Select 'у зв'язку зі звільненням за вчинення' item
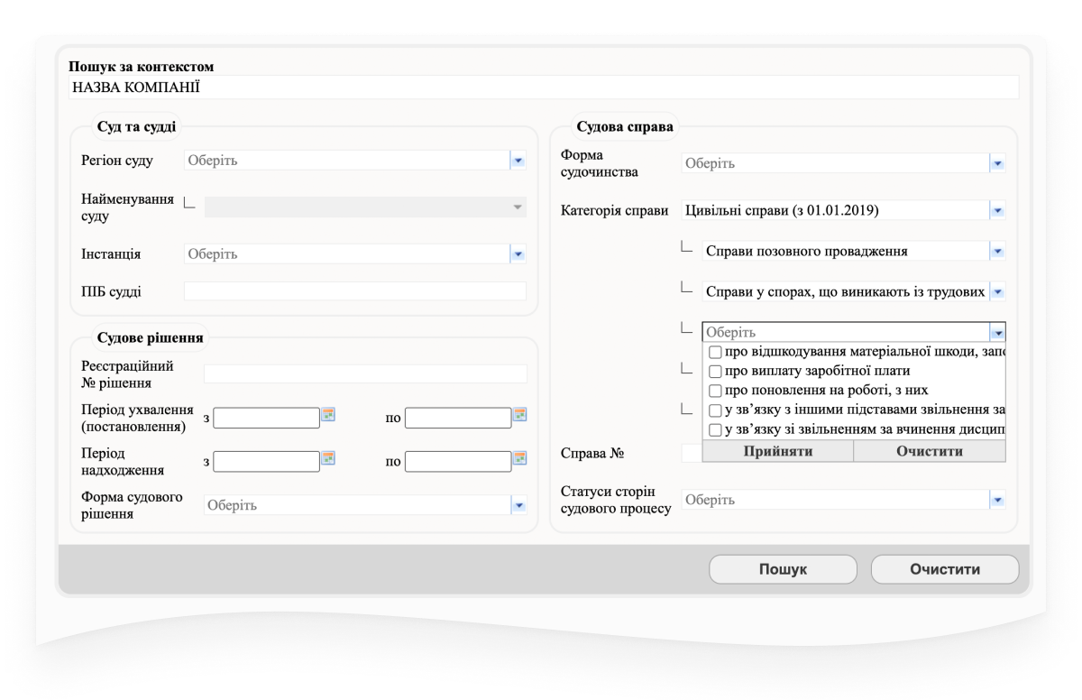Screen dimensions: 1082x700 (x=715, y=430)
